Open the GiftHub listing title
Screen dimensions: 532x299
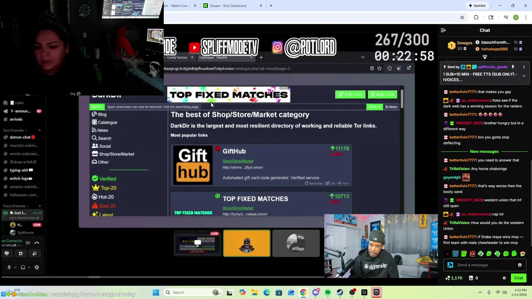(234, 151)
